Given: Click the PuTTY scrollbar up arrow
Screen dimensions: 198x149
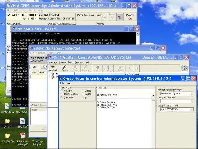Looking at the screenshot, I should 138,34.
